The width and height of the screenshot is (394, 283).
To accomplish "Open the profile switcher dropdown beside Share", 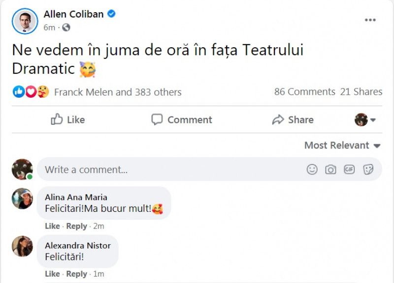I will (365, 120).
